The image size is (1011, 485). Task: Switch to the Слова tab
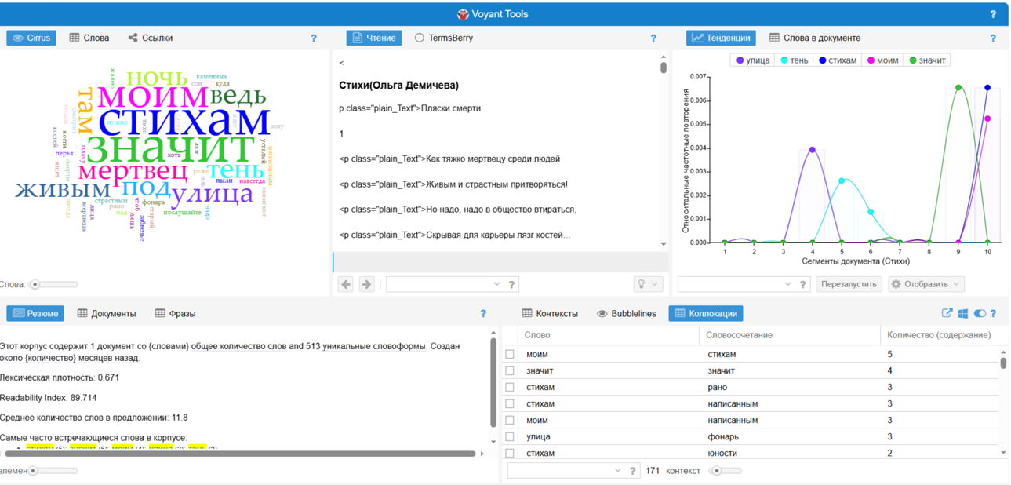(x=89, y=38)
